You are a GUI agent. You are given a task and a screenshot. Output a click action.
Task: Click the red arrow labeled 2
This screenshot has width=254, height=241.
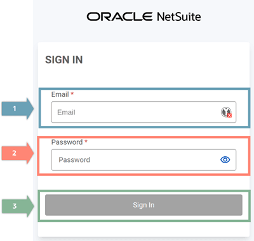(18, 153)
